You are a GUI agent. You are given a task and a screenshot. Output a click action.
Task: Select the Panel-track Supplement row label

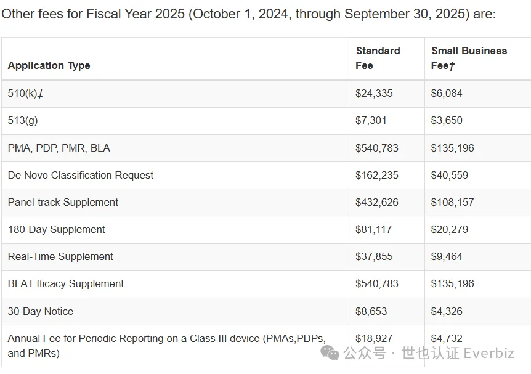pyautogui.click(x=63, y=202)
